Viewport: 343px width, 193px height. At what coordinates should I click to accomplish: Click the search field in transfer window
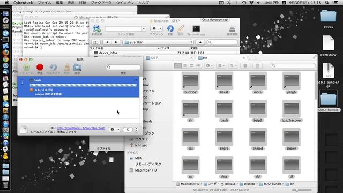coord(123,67)
